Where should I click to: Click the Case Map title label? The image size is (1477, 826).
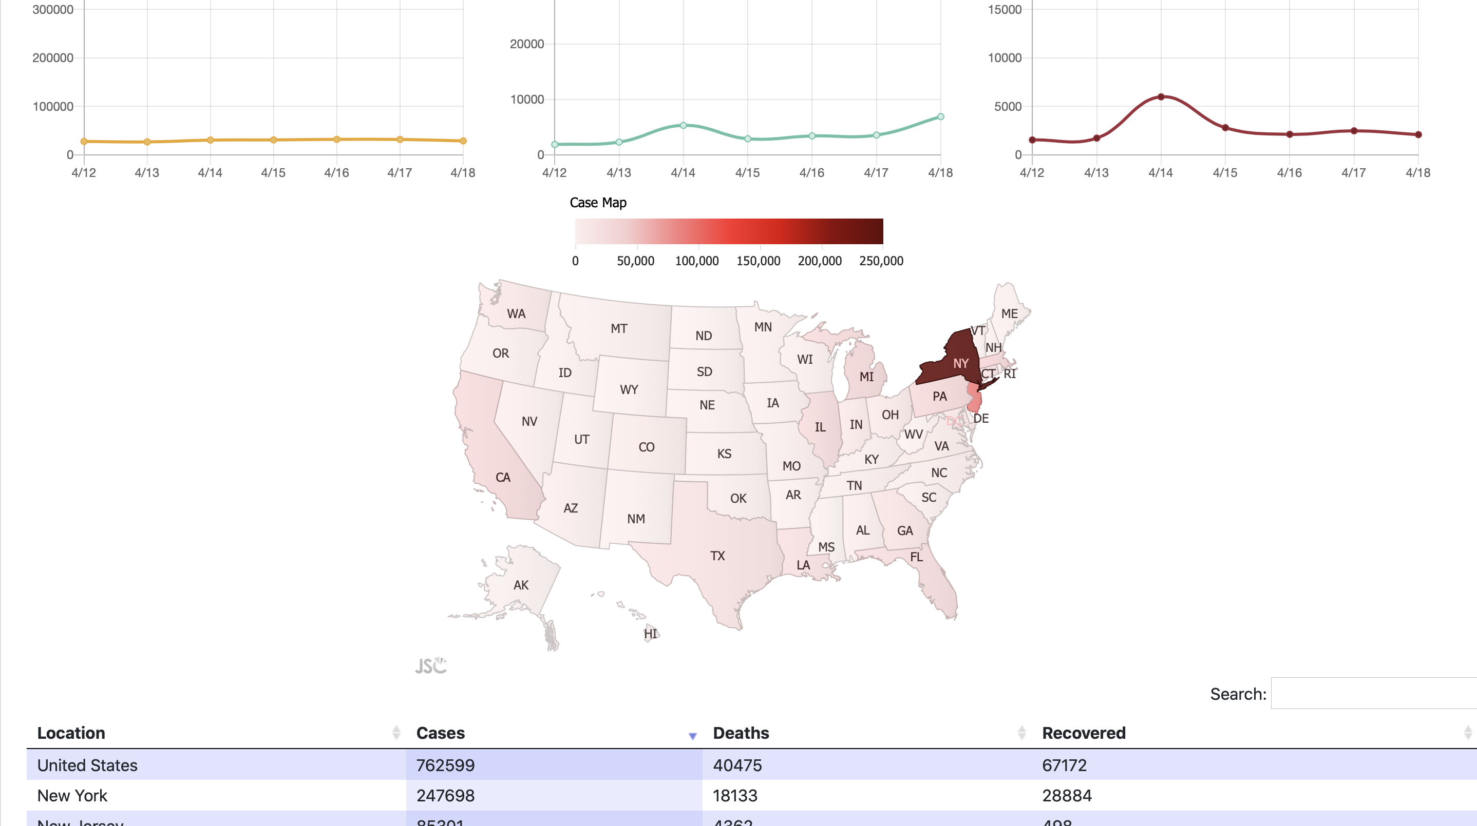tap(598, 202)
